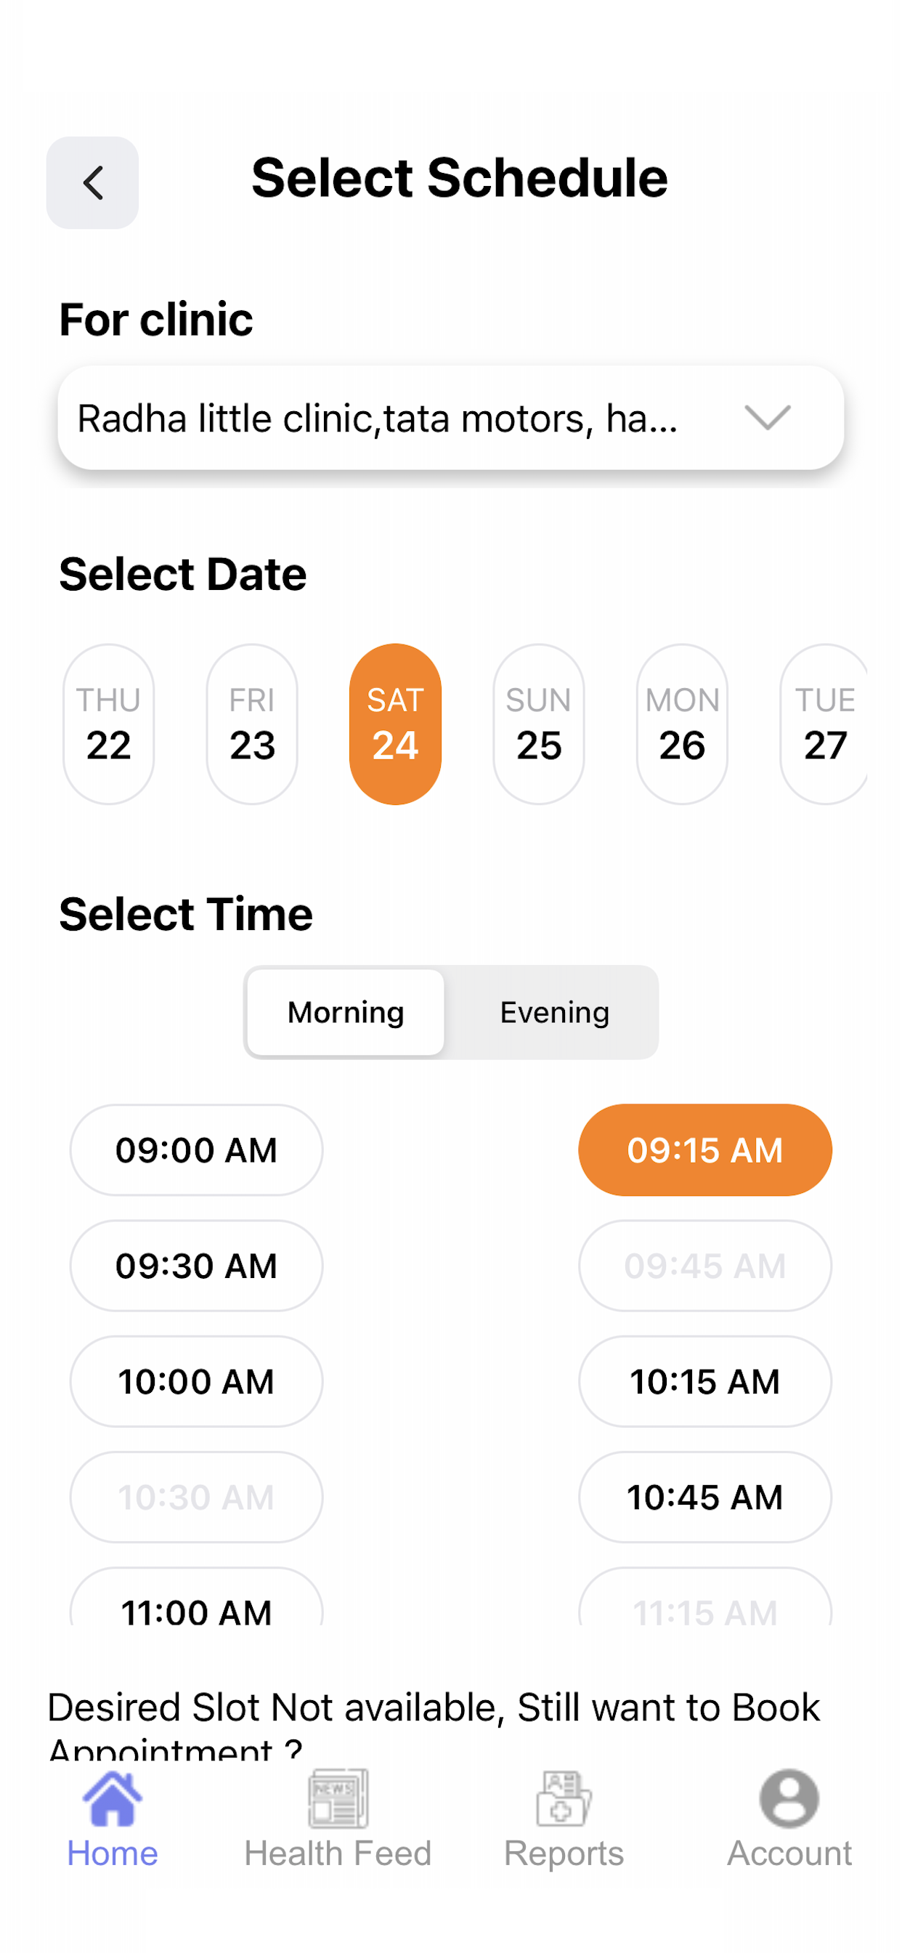Viewport: 902px width, 1953px height.
Task: Switch to the Morning time slots
Action: 346,1012
